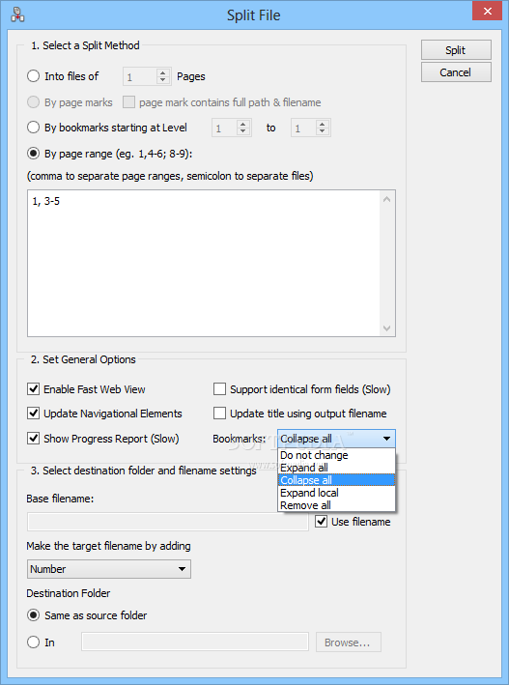Select 'By page range' radio button

coord(33,154)
